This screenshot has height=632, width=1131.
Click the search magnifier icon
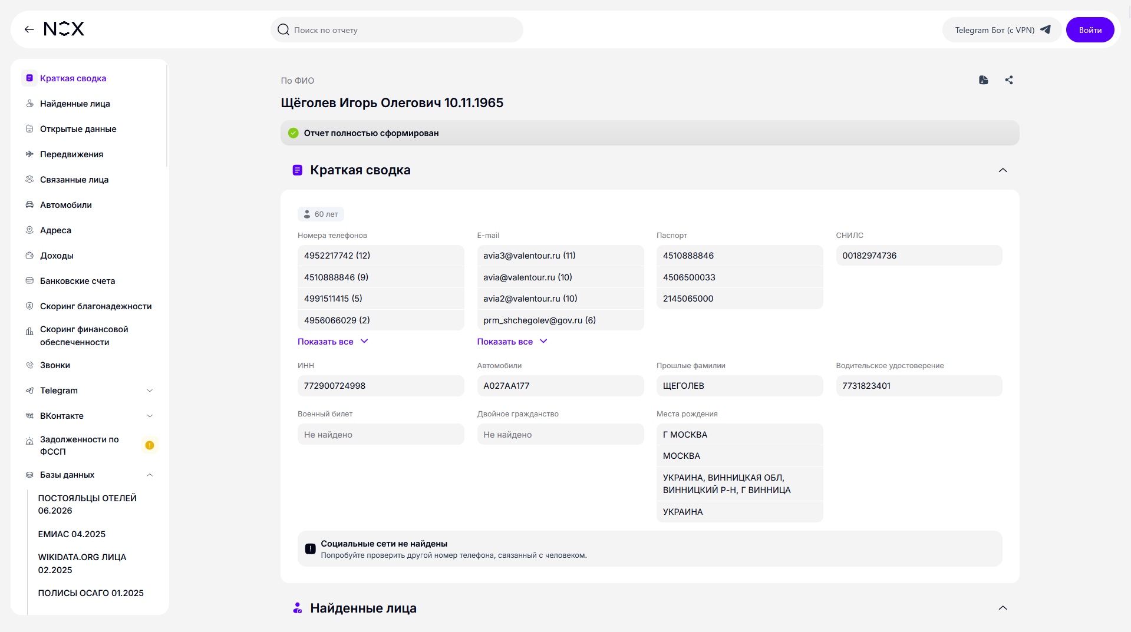point(283,29)
